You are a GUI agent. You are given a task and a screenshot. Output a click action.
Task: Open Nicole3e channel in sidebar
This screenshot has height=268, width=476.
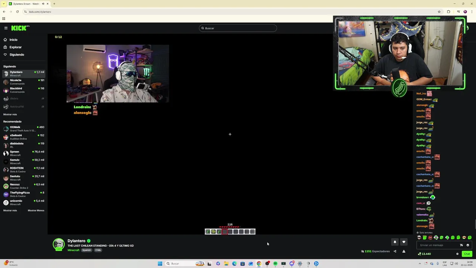[x=24, y=82]
